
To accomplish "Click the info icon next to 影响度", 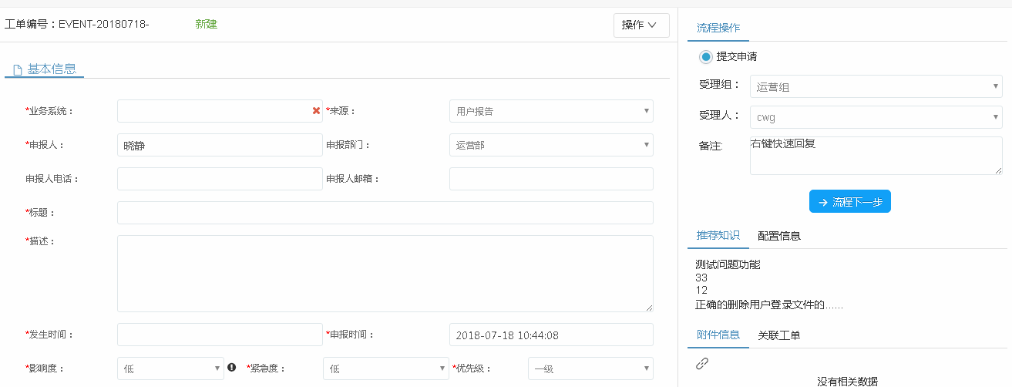I will (x=231, y=368).
